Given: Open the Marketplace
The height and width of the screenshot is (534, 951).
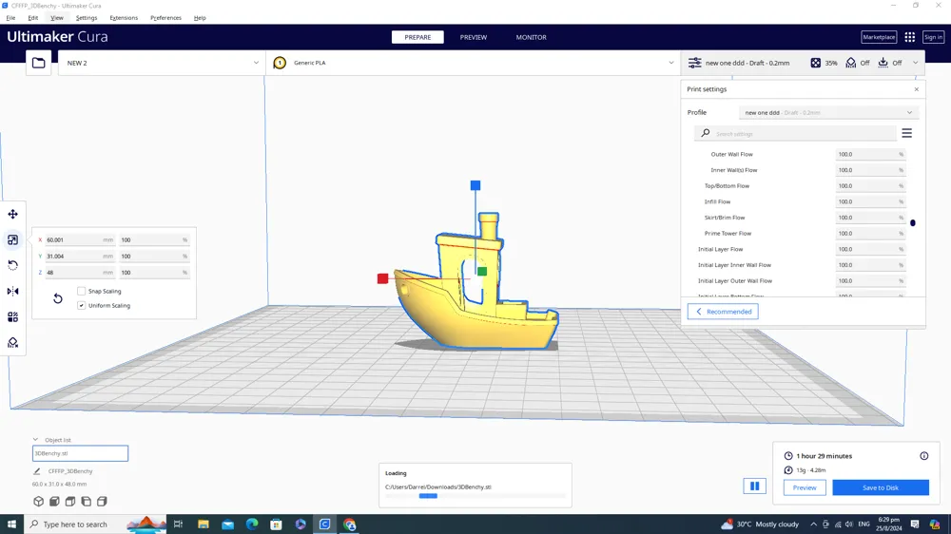Looking at the screenshot, I should click(x=879, y=37).
